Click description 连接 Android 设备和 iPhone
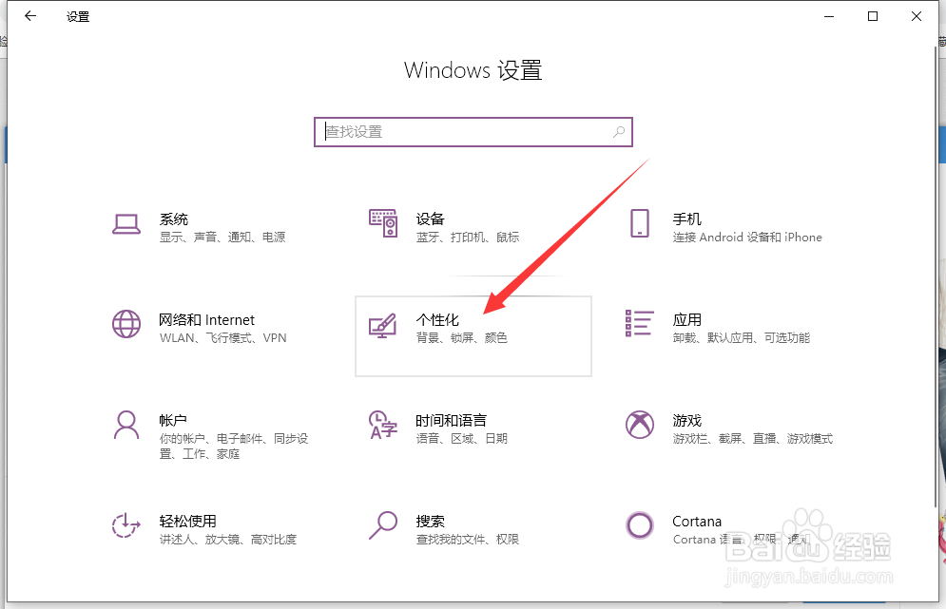Screen dimensions: 946x609 (747, 237)
